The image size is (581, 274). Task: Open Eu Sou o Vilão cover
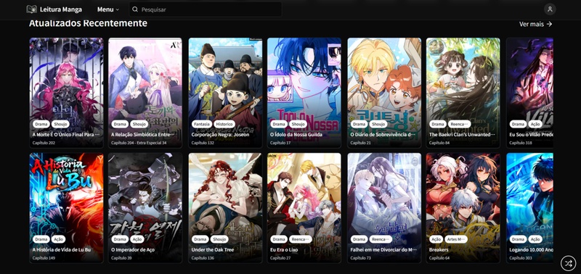(x=530, y=93)
